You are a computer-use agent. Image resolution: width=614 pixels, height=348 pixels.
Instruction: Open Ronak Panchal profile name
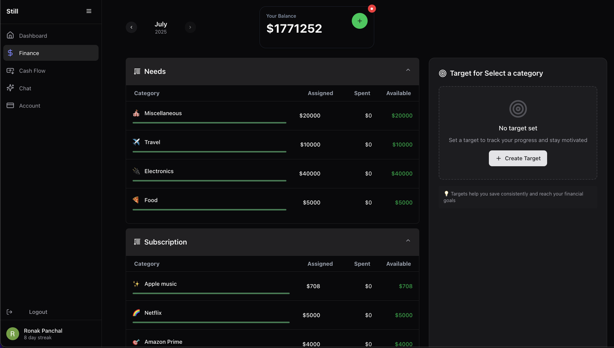(43, 331)
